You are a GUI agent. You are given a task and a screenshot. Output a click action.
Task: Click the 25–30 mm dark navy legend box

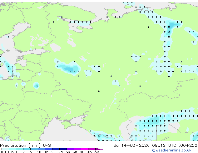(x=63, y=149)
